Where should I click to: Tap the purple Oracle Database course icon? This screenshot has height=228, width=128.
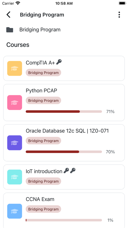pyautogui.click(x=15, y=143)
